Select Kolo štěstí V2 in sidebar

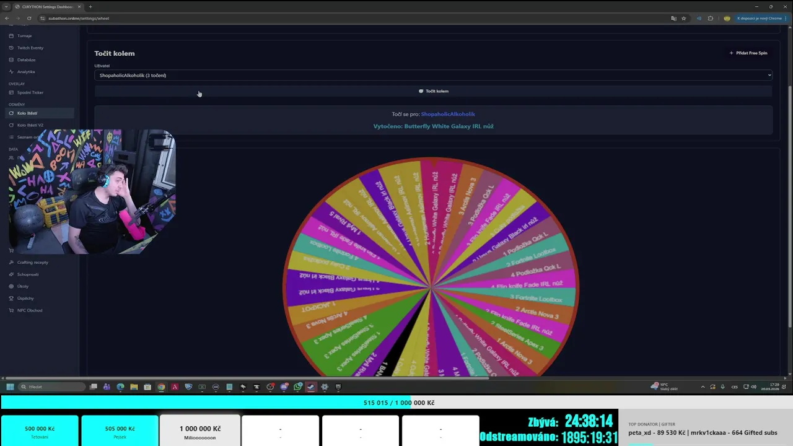pyautogui.click(x=30, y=125)
